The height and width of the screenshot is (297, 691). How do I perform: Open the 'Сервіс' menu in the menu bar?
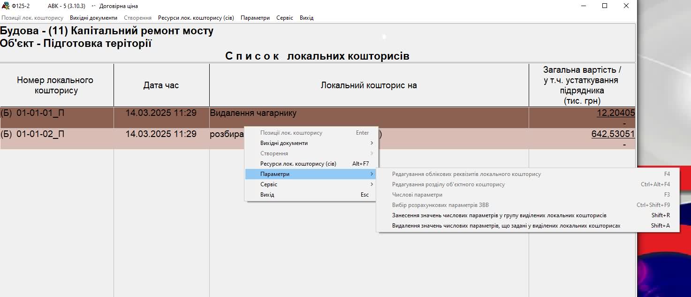284,18
